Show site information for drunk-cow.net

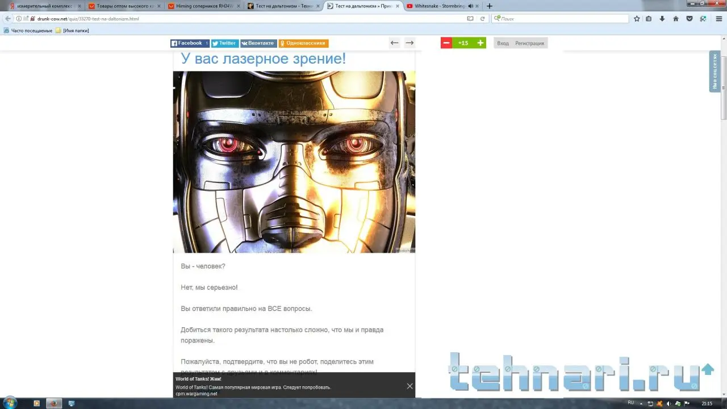(x=19, y=19)
